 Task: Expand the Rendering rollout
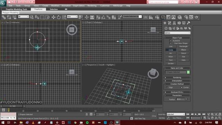pyautogui.click(x=177, y=77)
